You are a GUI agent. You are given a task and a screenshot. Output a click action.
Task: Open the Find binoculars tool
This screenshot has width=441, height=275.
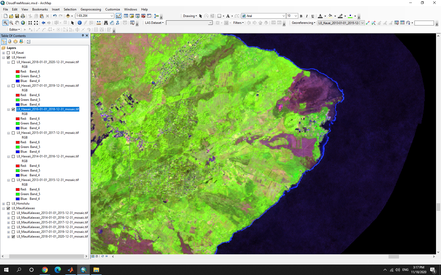coord(106,23)
